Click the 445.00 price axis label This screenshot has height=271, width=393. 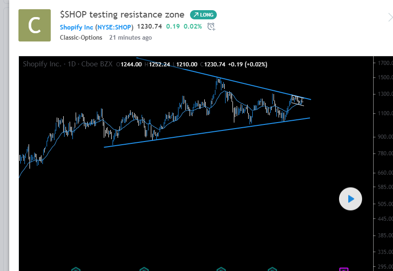(x=386, y=218)
